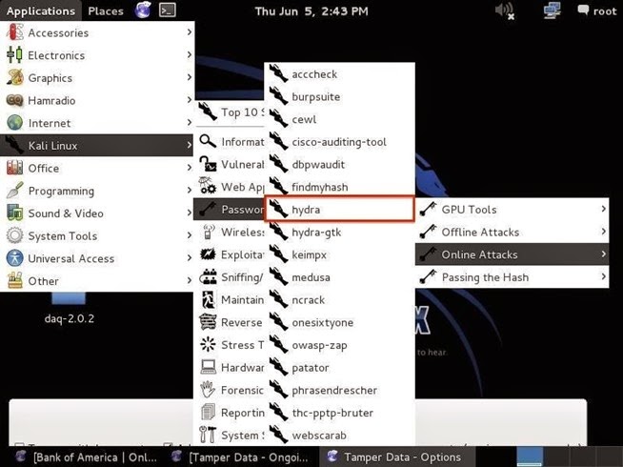Viewport: 623px width, 467px height.
Task: Launch medusa from the list
Action: [x=340, y=277]
